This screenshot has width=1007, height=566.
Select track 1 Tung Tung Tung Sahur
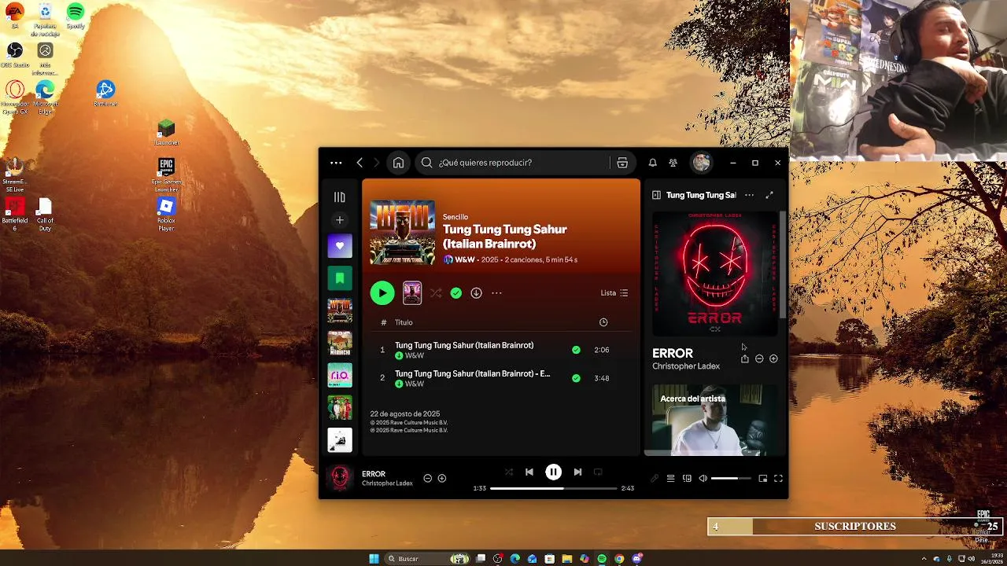click(501, 350)
